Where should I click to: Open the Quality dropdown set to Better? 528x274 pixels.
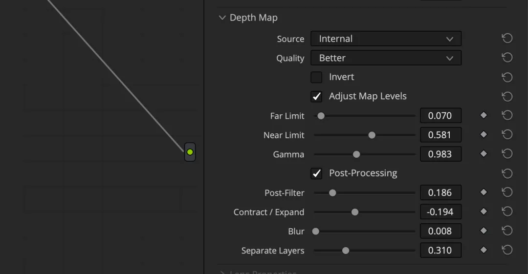386,58
